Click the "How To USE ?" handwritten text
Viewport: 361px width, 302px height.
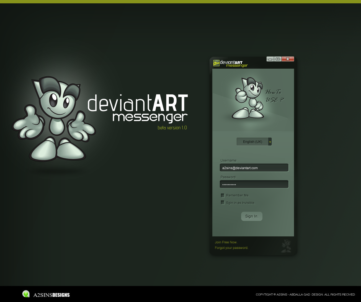pos(275,96)
